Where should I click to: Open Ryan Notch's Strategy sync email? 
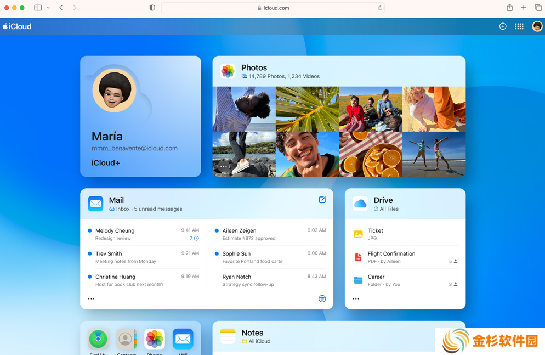tap(270, 280)
